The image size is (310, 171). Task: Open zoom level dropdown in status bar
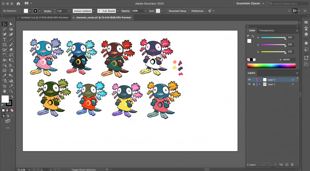29,170
